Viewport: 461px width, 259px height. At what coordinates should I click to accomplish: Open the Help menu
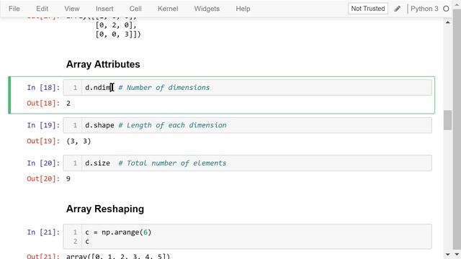click(243, 9)
